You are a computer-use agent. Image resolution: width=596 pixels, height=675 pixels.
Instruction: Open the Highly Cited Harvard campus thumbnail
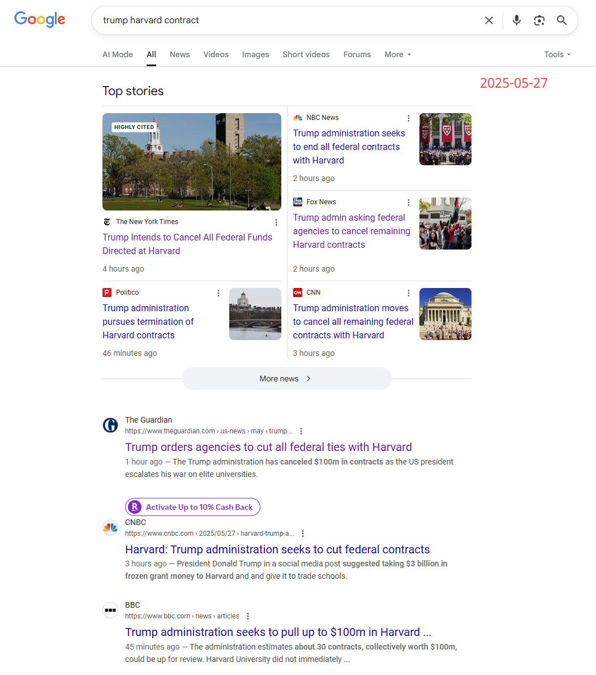(x=191, y=162)
